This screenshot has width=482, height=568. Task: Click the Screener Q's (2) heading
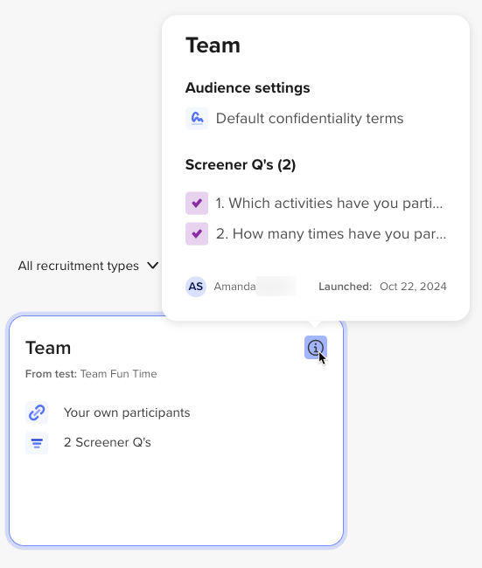click(x=241, y=165)
